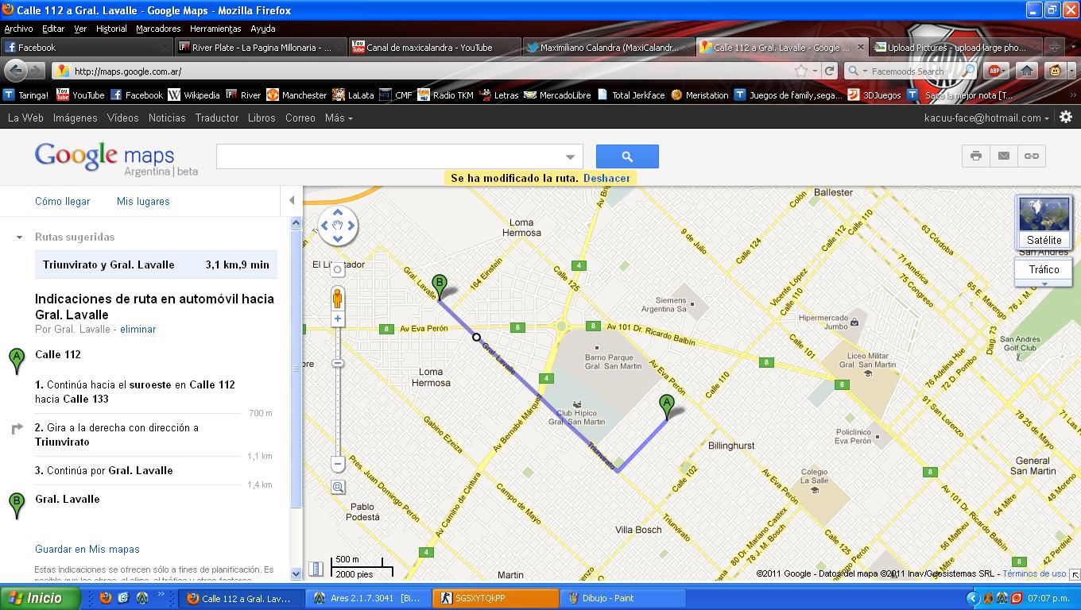Click the Firefox home button
Image resolution: width=1081 pixels, height=610 pixels.
coord(1027,71)
